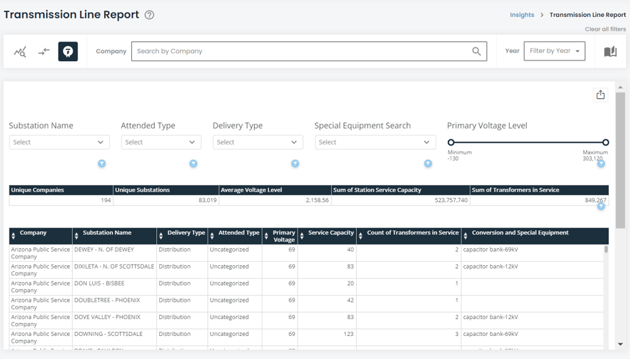Open the chart analysis view icon

tap(20, 52)
